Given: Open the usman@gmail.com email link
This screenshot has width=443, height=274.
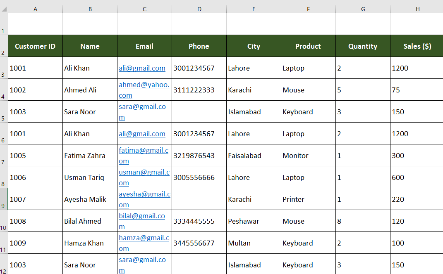Looking at the screenshot, I should (144, 177).
